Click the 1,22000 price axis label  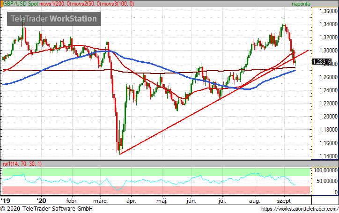(x=328, y=103)
